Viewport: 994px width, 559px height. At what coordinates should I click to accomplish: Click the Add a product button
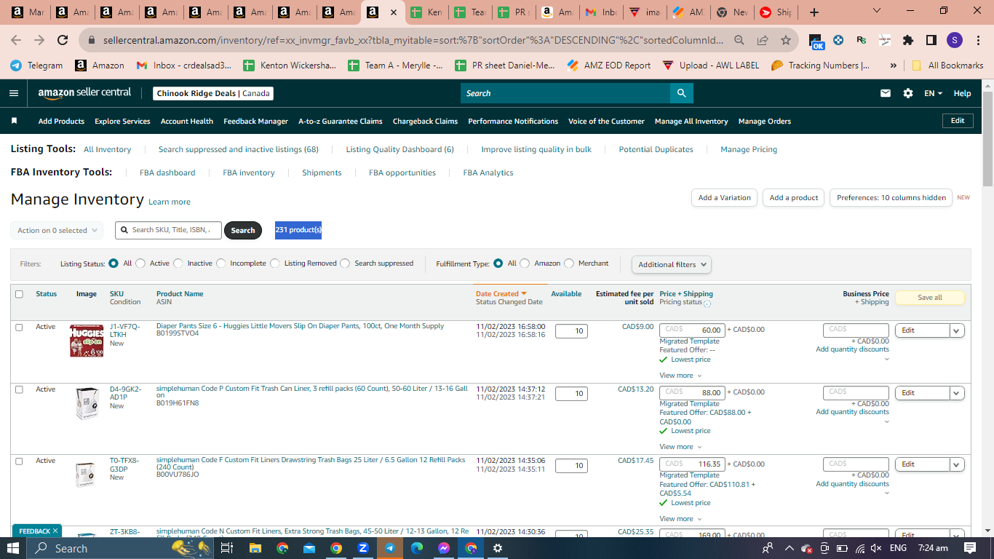(794, 197)
